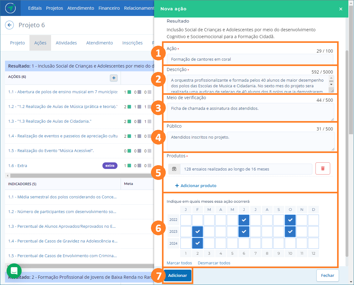Open action 1.6 Extra
The image size is (354, 285).
(18, 166)
